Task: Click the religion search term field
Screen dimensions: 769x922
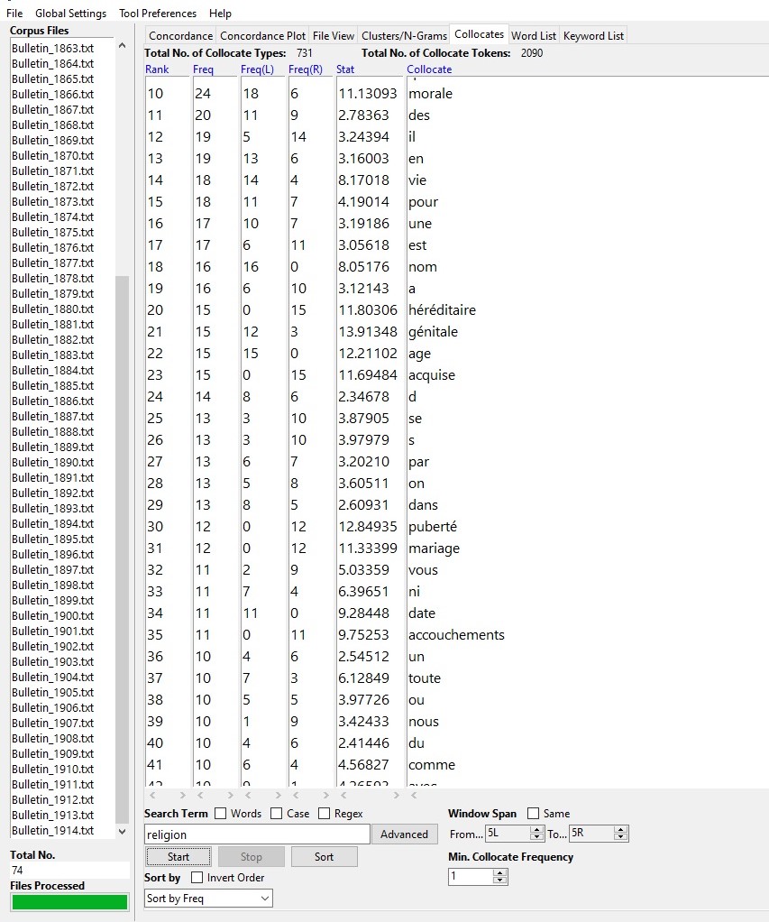Action: [257, 834]
